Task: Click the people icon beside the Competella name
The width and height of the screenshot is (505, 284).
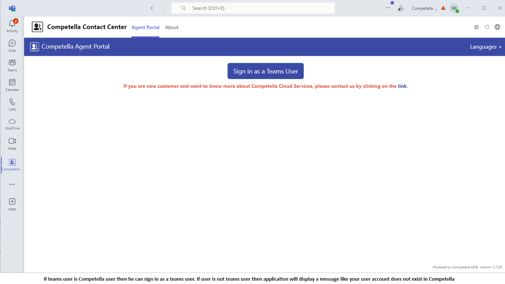Action: click(x=400, y=8)
